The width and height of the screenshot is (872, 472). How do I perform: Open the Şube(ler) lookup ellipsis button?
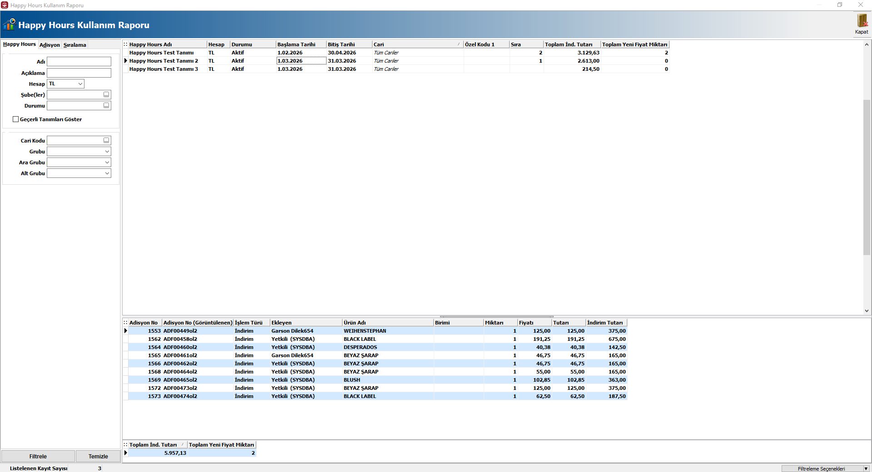click(x=106, y=95)
